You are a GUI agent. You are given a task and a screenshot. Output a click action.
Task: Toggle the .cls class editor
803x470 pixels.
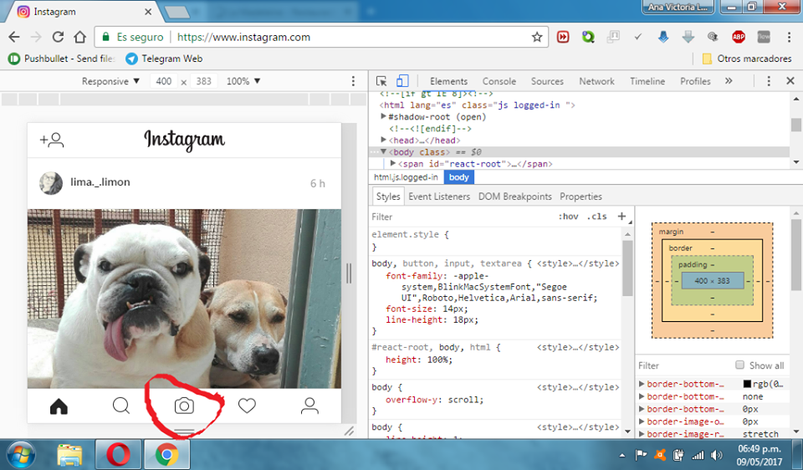point(596,217)
